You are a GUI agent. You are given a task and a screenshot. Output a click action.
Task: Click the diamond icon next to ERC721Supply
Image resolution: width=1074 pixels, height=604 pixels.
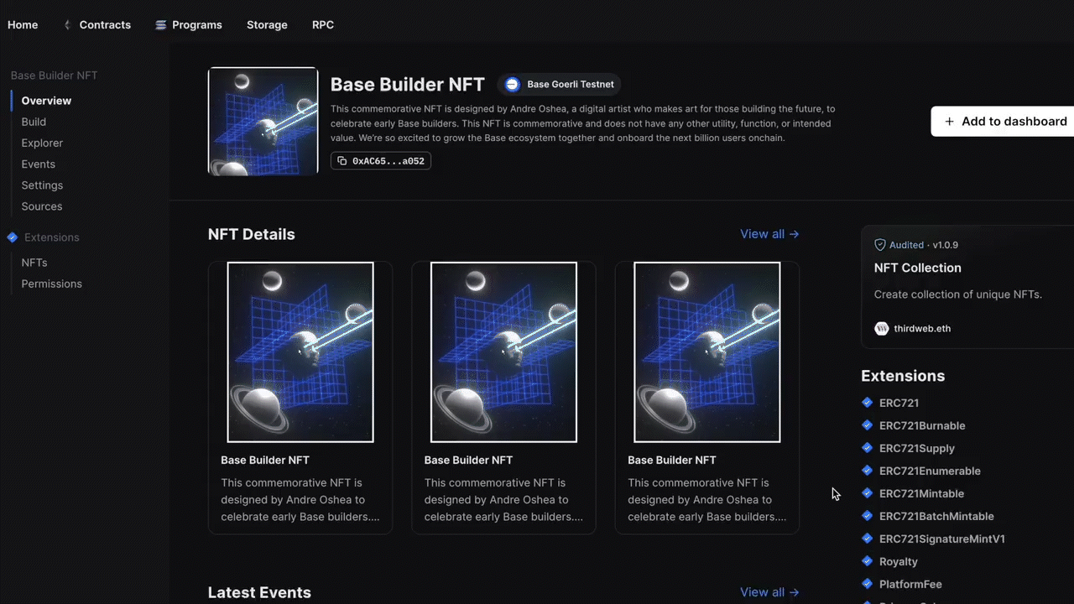point(868,448)
